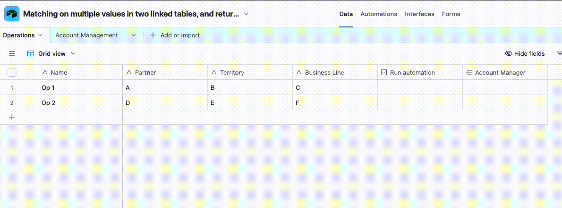This screenshot has width=562, height=208.
Task: Open the Account Management table tab
Action: (87, 35)
